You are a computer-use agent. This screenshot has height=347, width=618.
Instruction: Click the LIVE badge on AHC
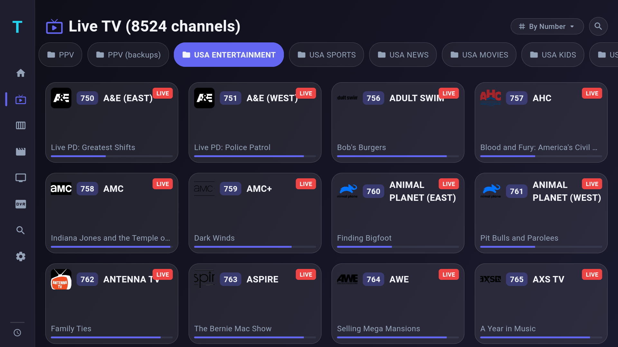592,93
